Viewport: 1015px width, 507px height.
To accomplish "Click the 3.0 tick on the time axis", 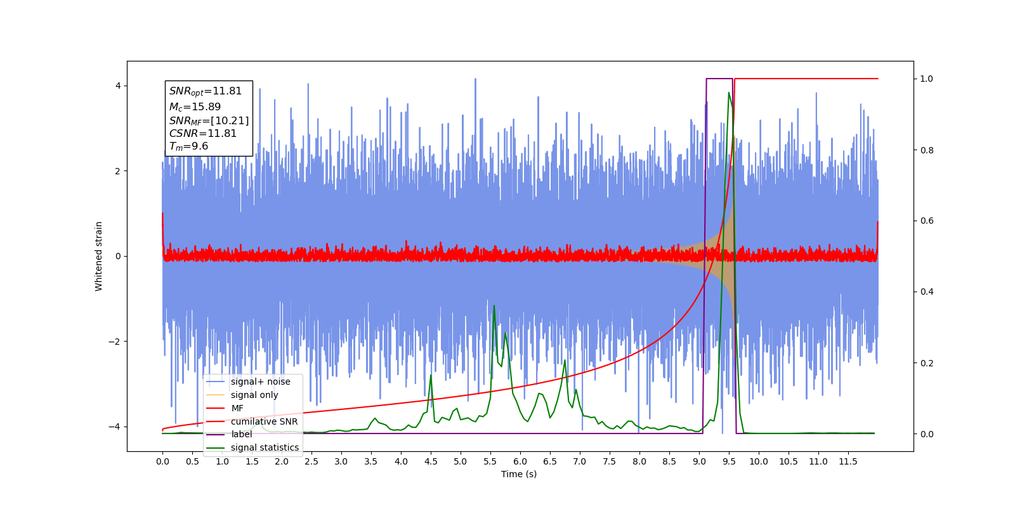I will coord(341,461).
